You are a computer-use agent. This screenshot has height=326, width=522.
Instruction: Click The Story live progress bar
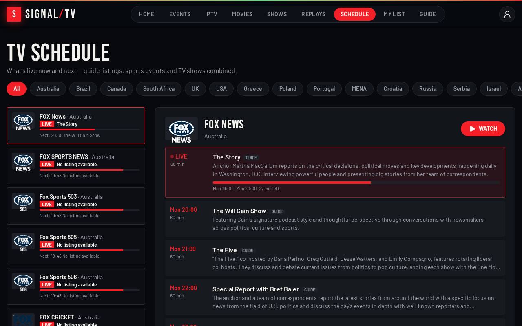point(356,183)
